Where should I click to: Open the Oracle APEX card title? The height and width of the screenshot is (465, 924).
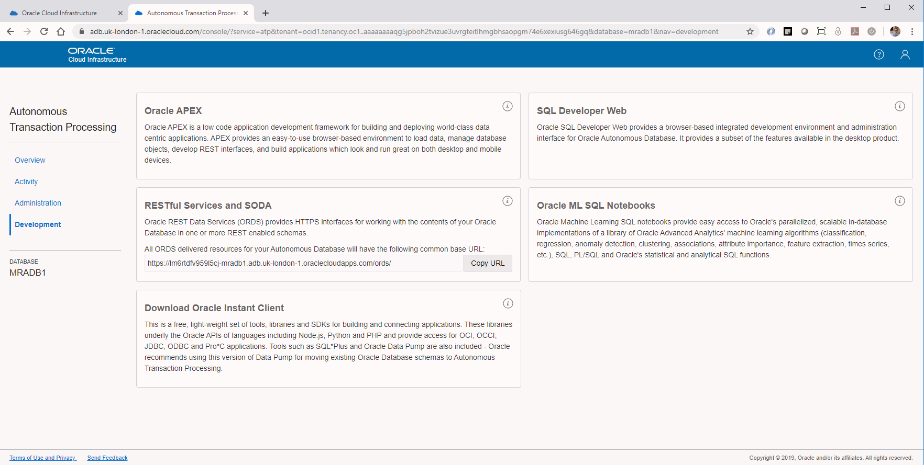[173, 111]
